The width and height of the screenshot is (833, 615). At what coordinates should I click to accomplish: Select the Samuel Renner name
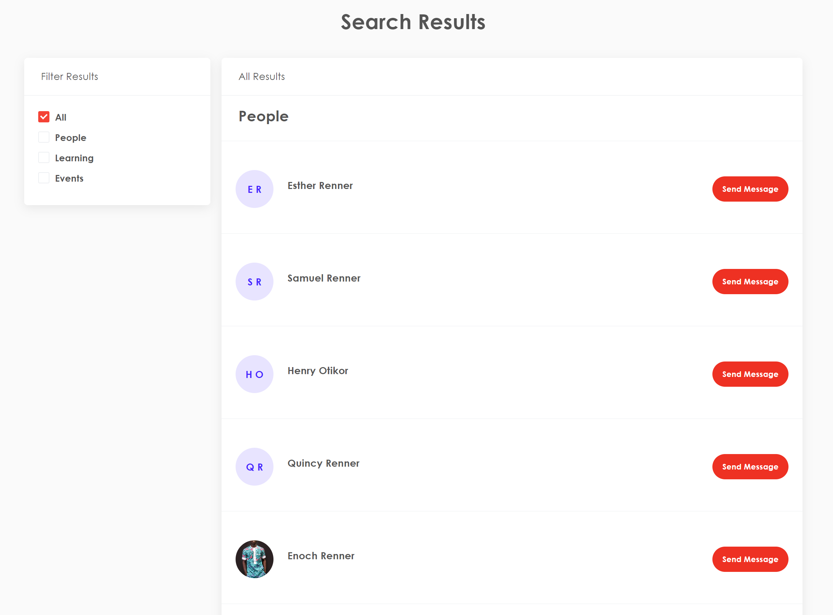tap(324, 278)
